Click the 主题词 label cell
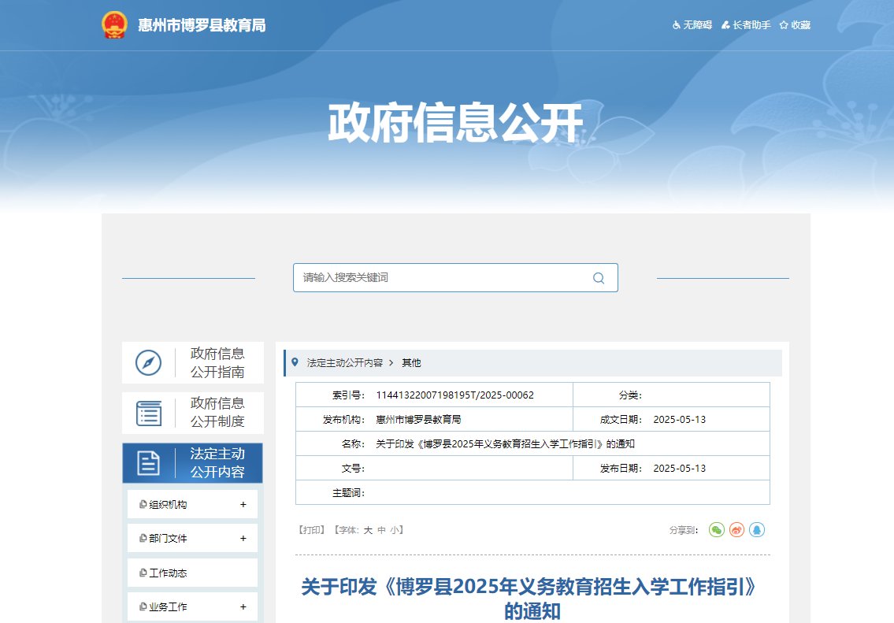Image resolution: width=894 pixels, height=623 pixels. (348, 493)
